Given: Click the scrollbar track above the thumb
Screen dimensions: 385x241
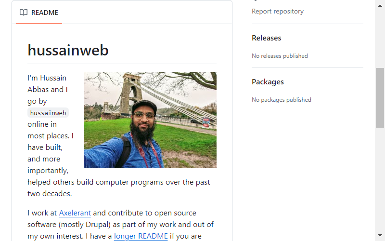Looking at the screenshot, I should 380,38.
